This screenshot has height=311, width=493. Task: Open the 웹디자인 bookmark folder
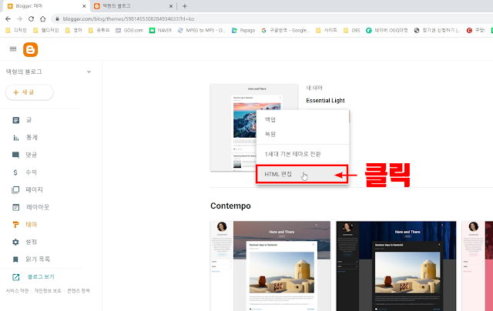[46, 31]
